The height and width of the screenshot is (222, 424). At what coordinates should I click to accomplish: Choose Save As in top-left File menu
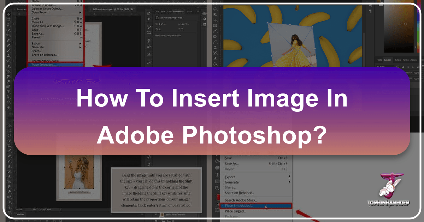[38, 34]
